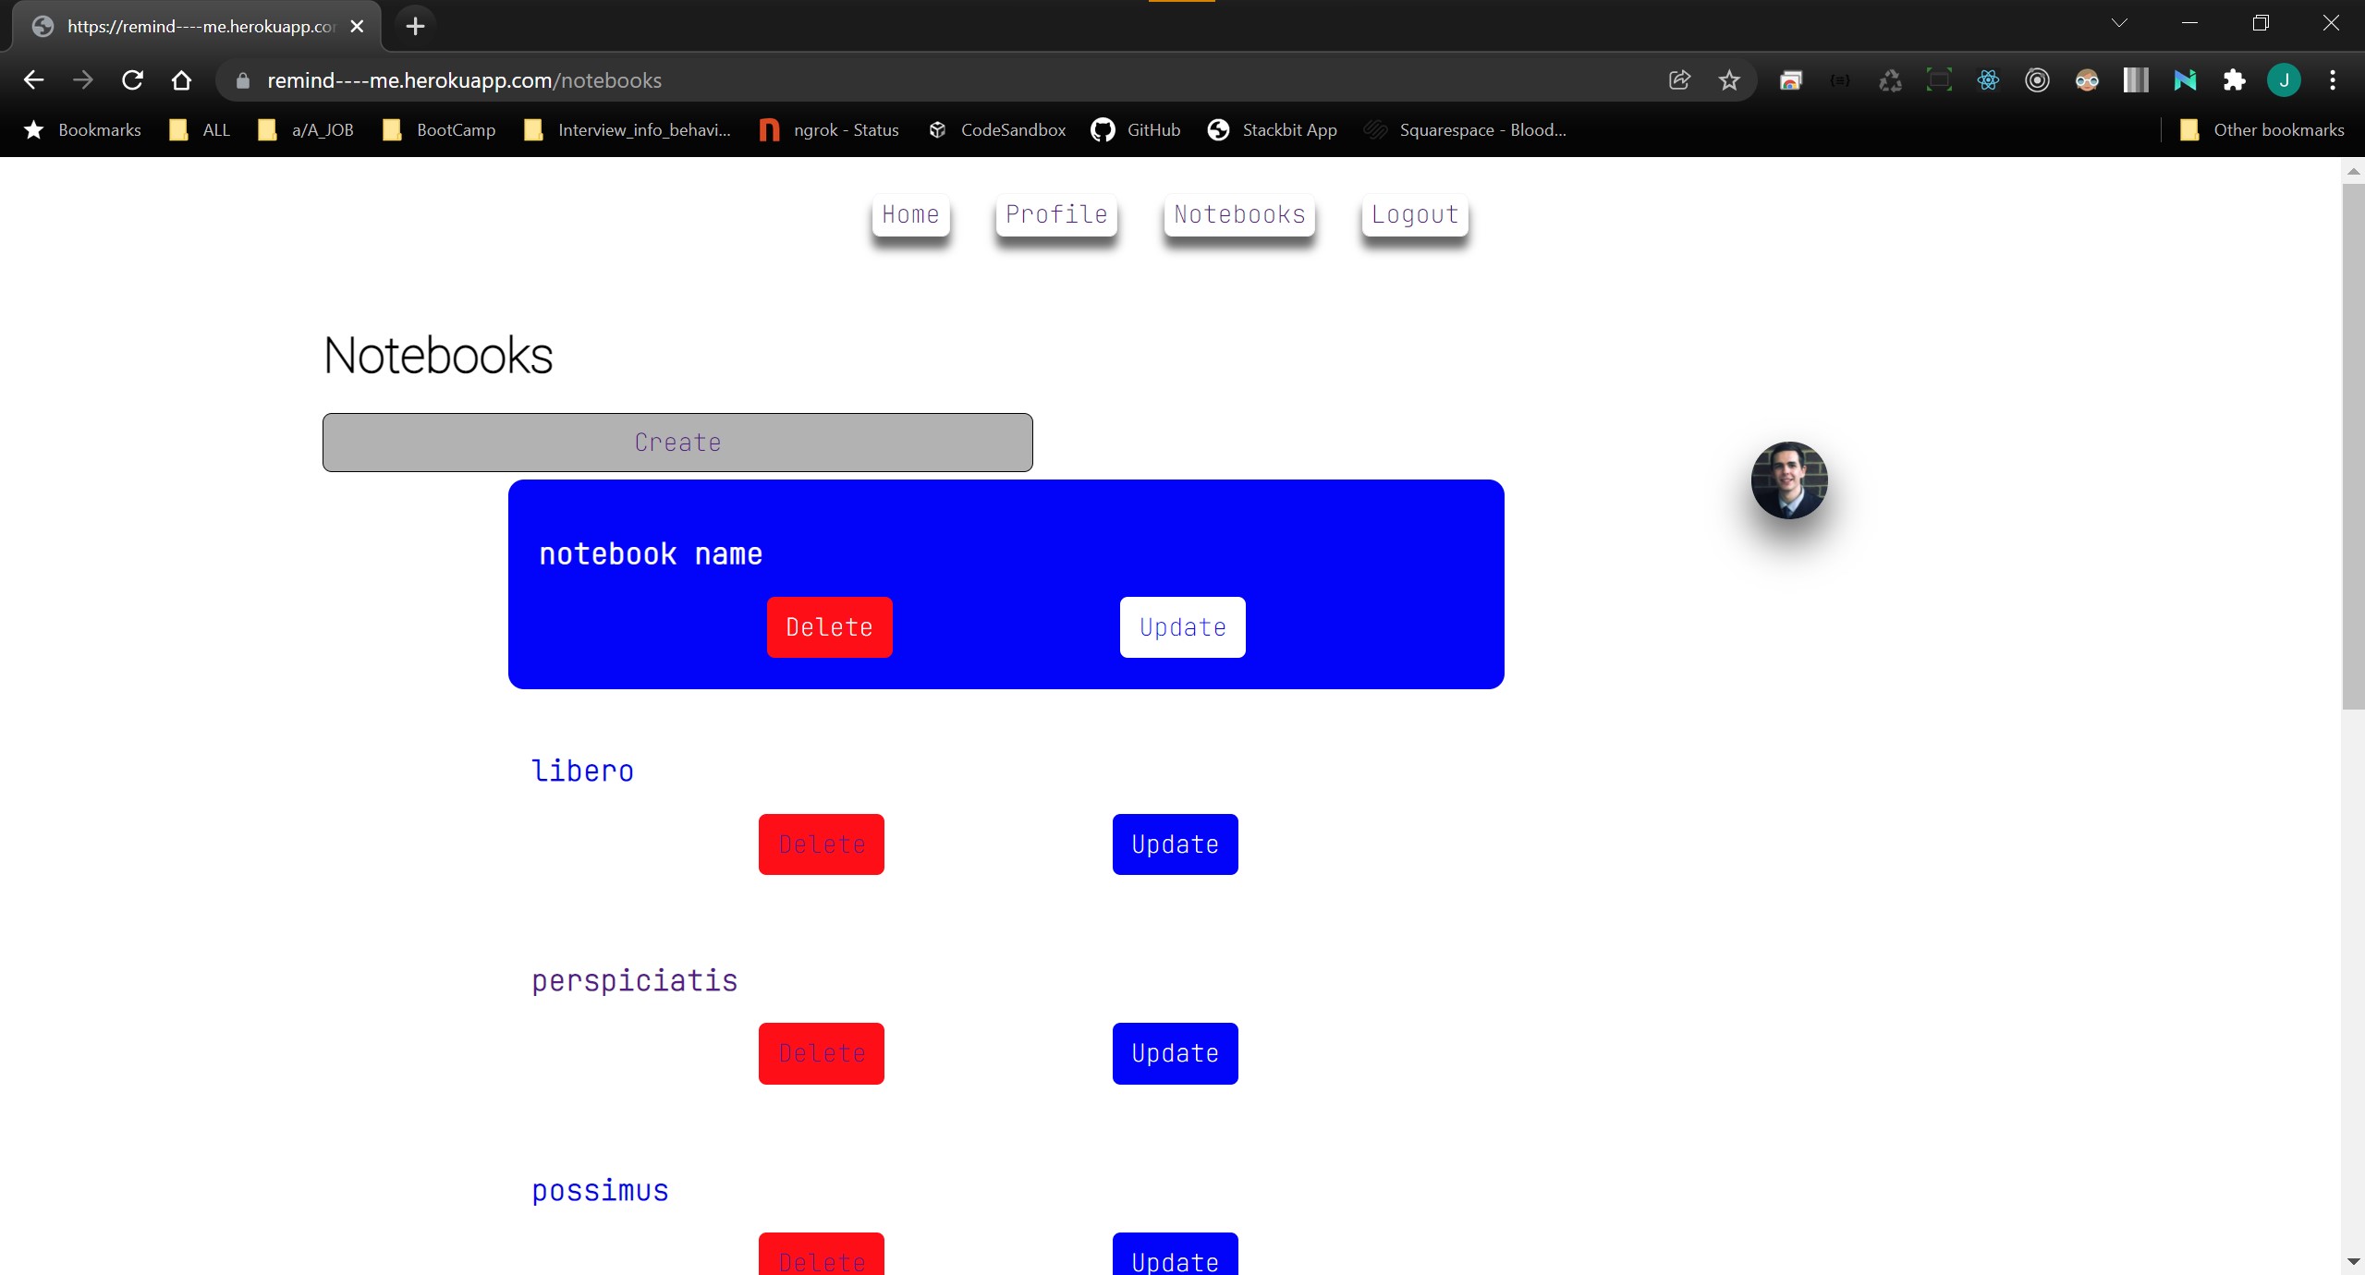Image resolution: width=2365 pixels, height=1275 pixels.
Task: Click the teal N extension icon
Action: 2185,80
